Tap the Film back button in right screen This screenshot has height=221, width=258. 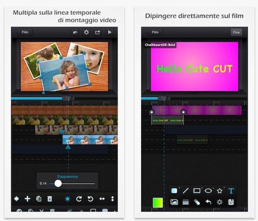(x=155, y=32)
